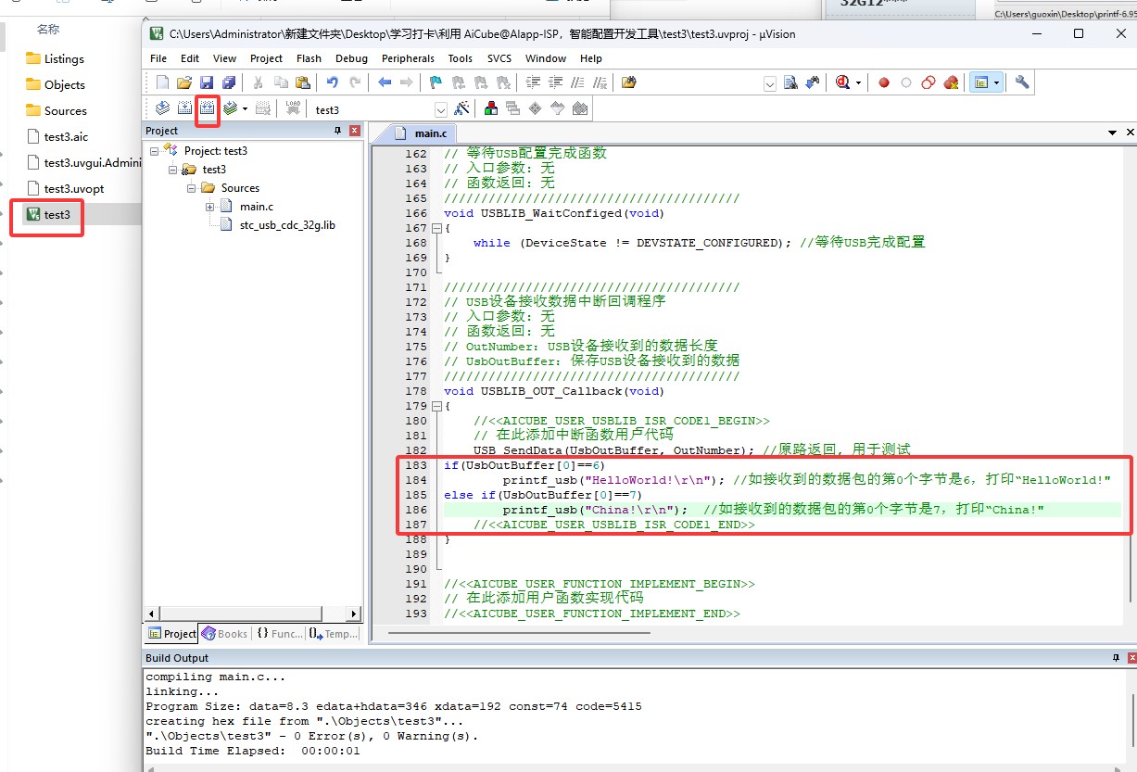Close the Project panel

354,131
